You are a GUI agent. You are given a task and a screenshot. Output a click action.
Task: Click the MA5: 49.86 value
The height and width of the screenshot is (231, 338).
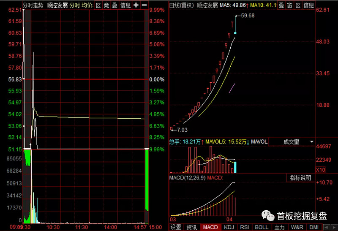point(234,5)
